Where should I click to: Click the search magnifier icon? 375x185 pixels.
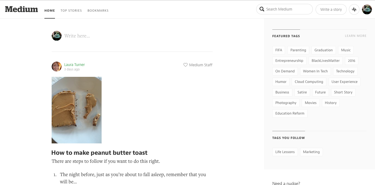coord(262,9)
